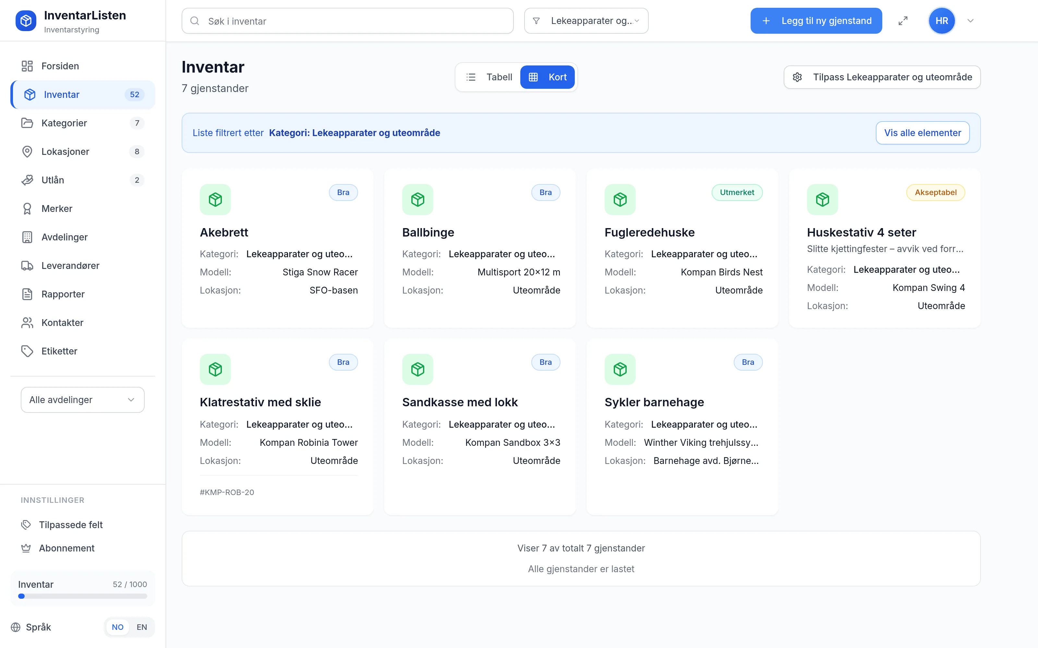The height and width of the screenshot is (648, 1038).
Task: Open the Merker ribbon icon
Action: click(x=27, y=209)
